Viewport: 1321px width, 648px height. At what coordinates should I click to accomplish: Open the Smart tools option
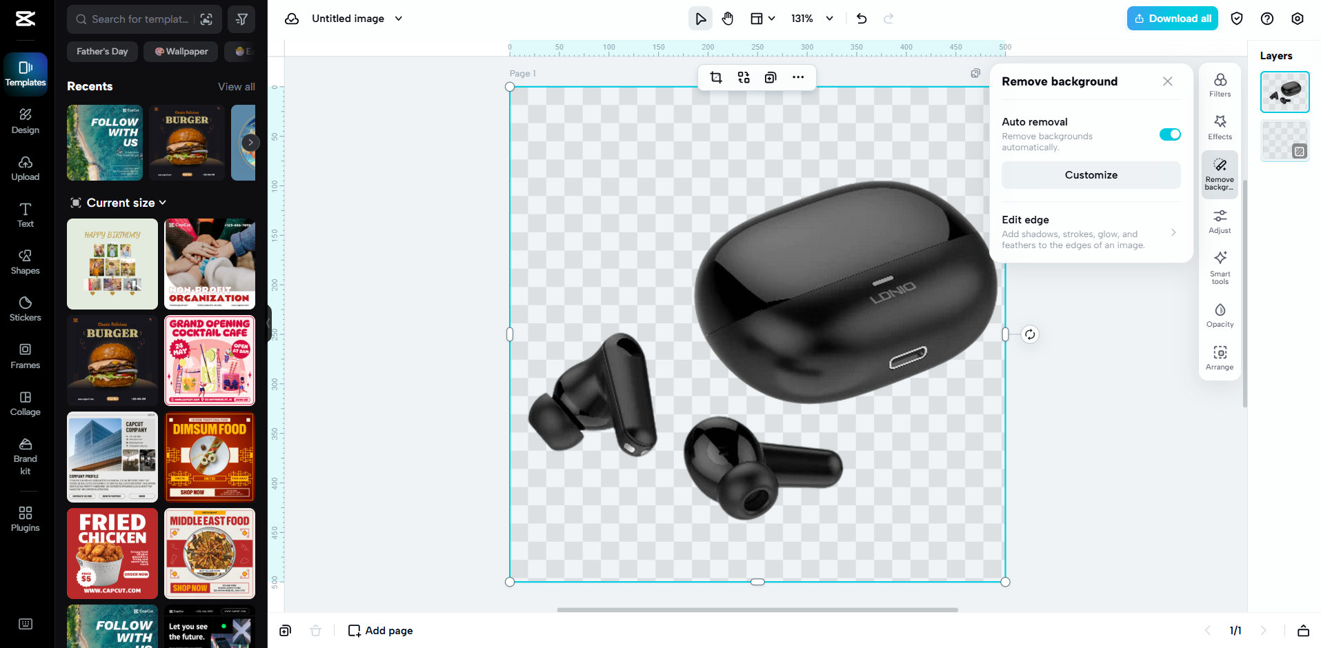click(1220, 267)
